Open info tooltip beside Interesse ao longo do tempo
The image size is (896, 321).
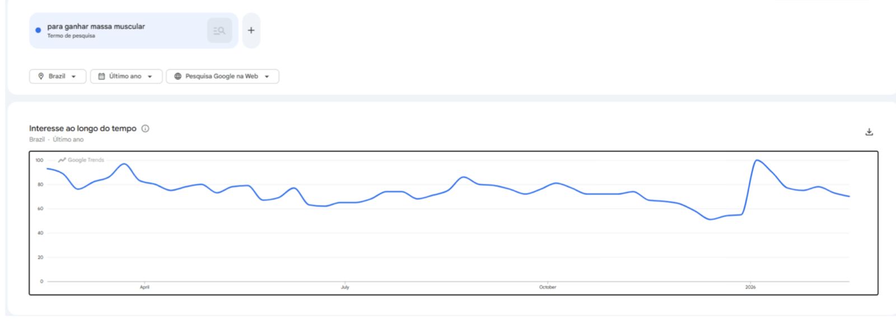click(145, 129)
